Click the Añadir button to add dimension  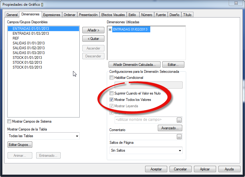pos(93,30)
